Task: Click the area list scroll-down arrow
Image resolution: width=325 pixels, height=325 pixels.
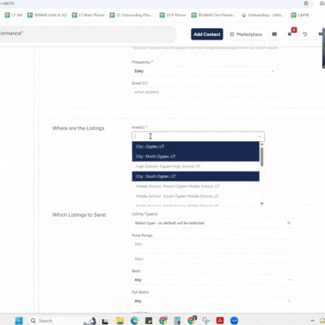Action: 261,204
